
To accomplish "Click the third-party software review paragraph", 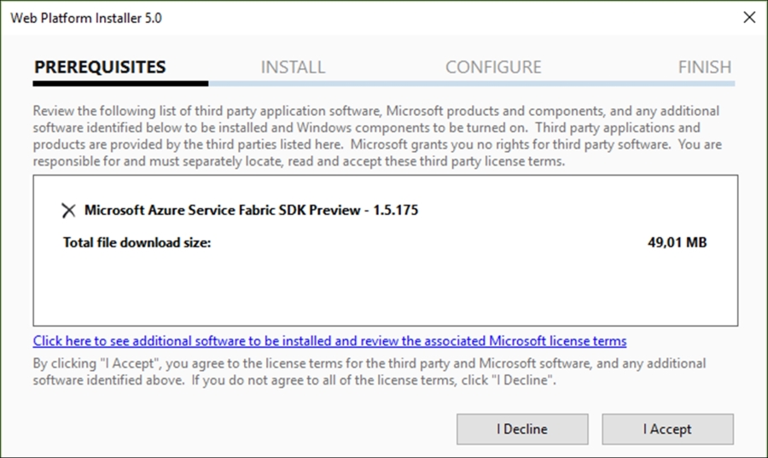I will tap(377, 136).
